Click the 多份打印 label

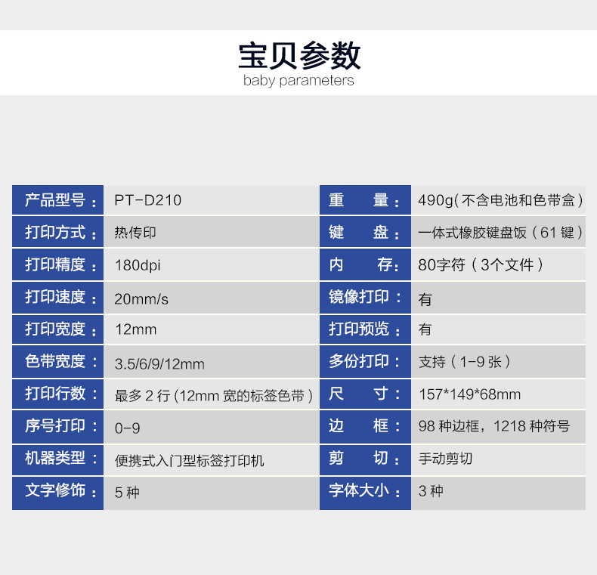[x=365, y=361]
